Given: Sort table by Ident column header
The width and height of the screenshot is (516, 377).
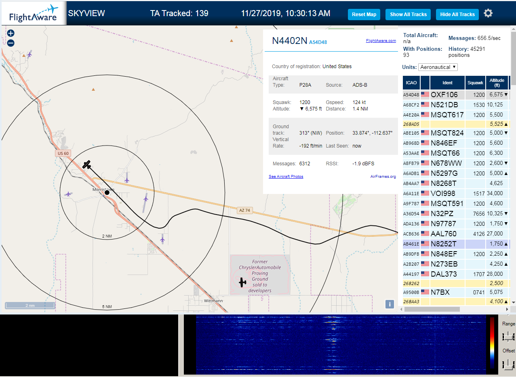Looking at the screenshot, I should coord(447,83).
